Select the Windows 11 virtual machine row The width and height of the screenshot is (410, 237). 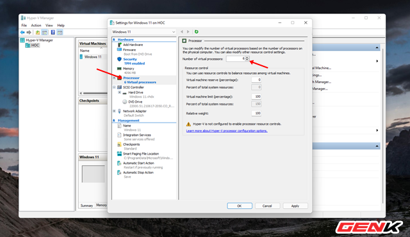click(93, 57)
